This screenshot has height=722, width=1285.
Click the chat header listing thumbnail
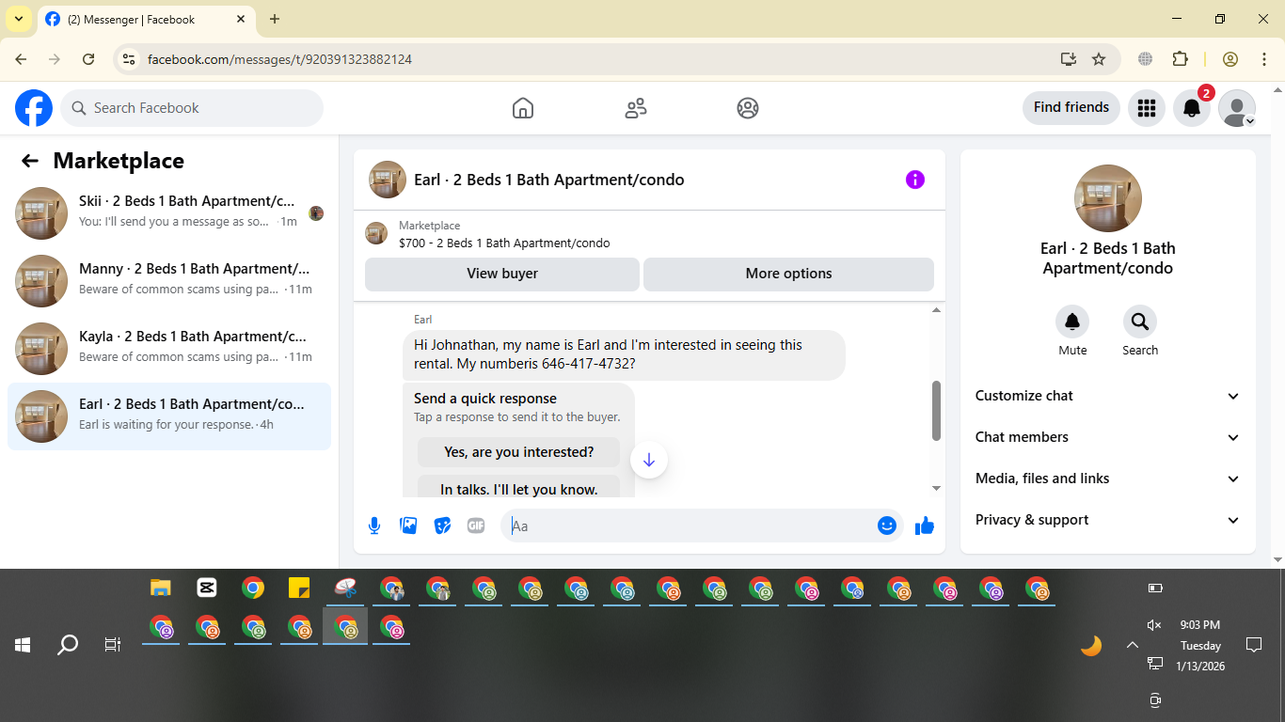click(x=388, y=180)
